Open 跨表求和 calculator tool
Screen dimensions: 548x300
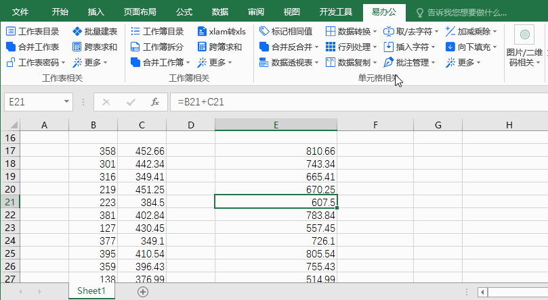(94, 47)
